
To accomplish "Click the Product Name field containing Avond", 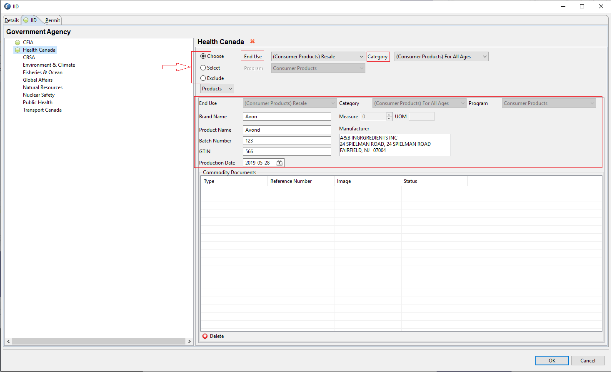I will click(x=287, y=130).
